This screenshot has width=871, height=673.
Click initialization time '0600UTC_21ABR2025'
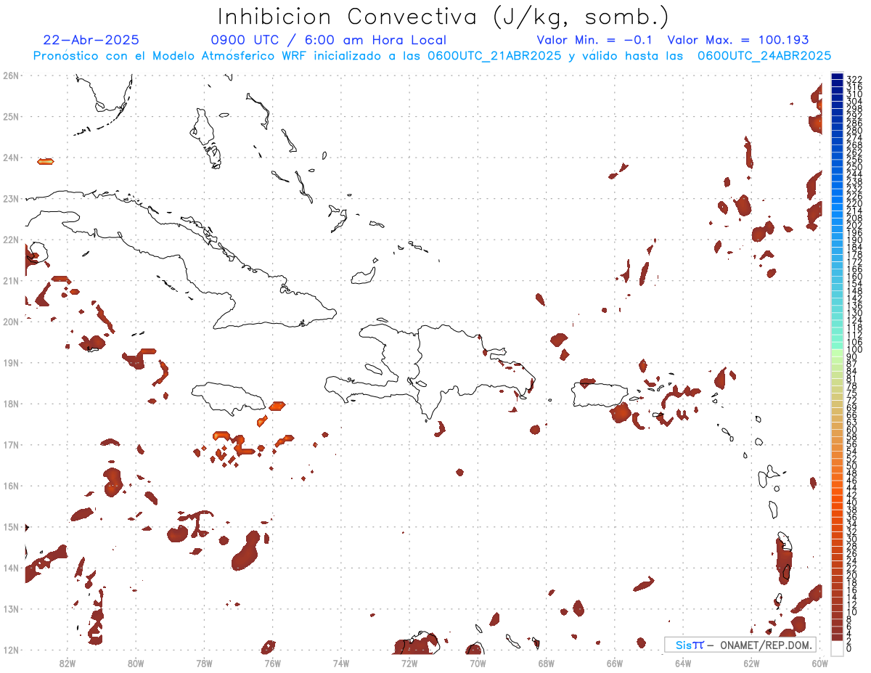click(494, 56)
